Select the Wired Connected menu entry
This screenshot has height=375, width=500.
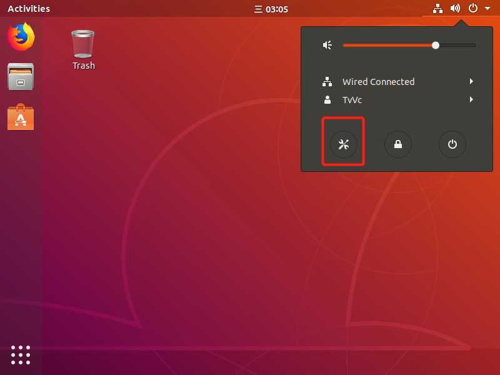(397, 82)
